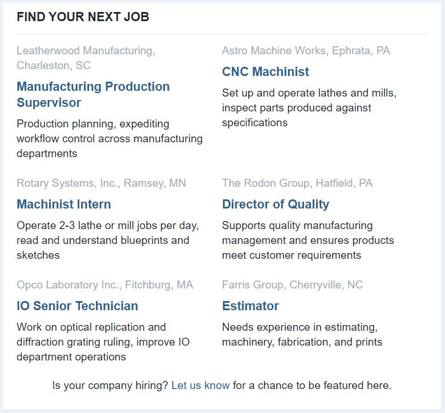Click The Rodon Group, Hatfield, PA text
Viewport: 445px width, 413px height.
297,183
